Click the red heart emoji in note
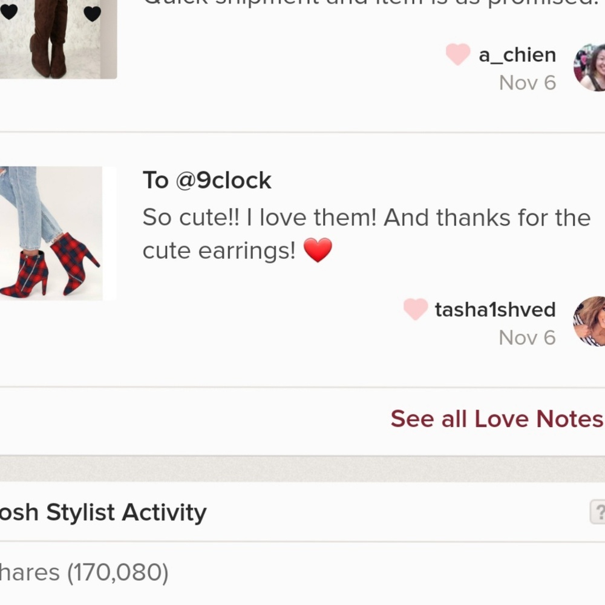The height and width of the screenshot is (605, 605). coord(318,250)
